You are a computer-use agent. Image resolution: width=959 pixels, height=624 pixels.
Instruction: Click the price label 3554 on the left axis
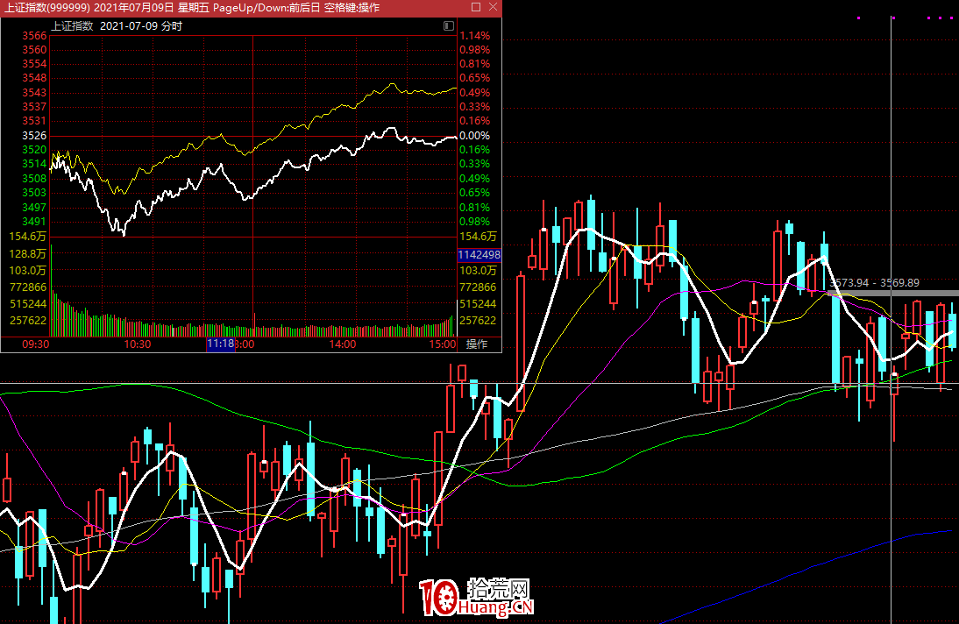tap(34, 64)
